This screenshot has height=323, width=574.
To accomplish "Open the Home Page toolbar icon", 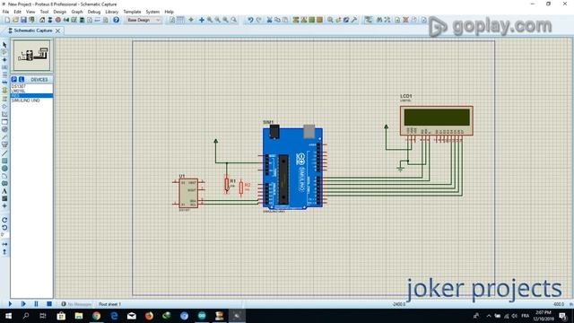I will (42, 20).
